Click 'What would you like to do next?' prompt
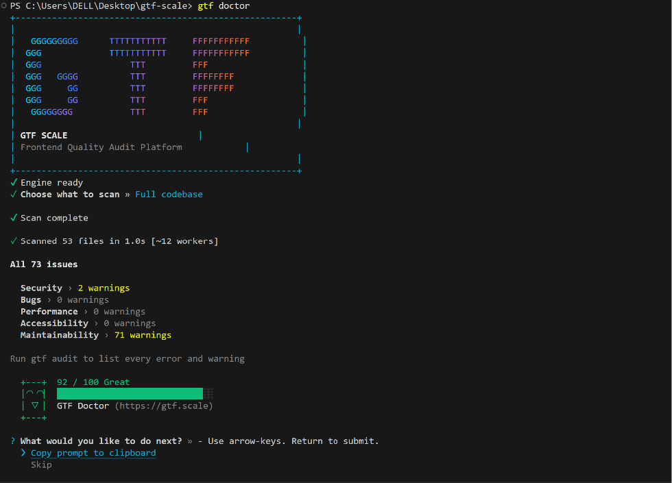Image resolution: width=672 pixels, height=483 pixels. tap(101, 441)
